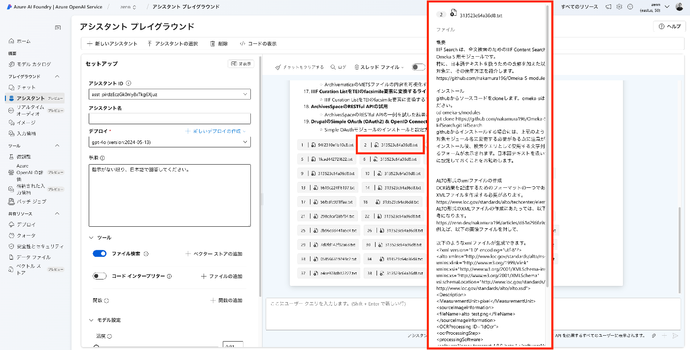Collapse the モデル設定 section

pos(92,320)
